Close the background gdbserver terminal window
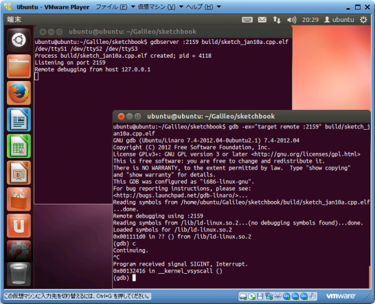This screenshot has height=304, width=375. [x=43, y=32]
